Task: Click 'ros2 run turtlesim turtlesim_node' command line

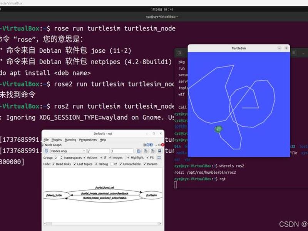Action: 115,107
